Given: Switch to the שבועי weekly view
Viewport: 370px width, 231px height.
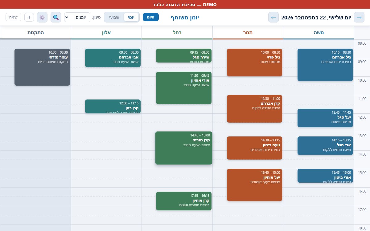Looking at the screenshot, I should pyautogui.click(x=115, y=17).
